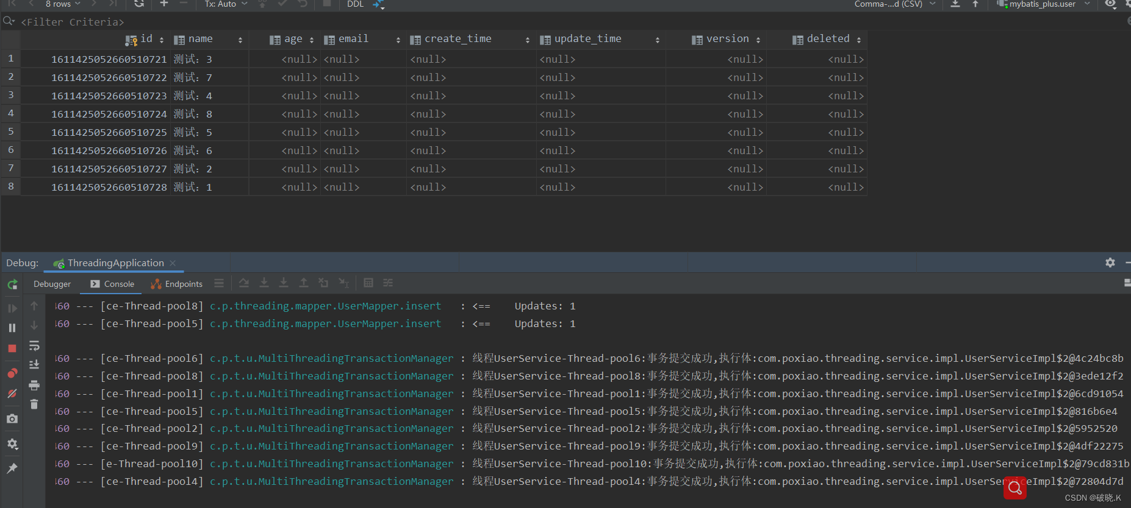
Task: Click the DDL button
Action: click(355, 4)
